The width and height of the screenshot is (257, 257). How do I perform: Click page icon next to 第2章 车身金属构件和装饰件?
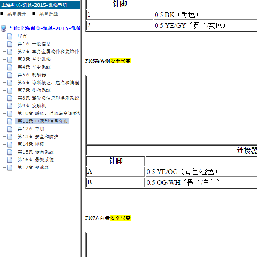[10, 51]
